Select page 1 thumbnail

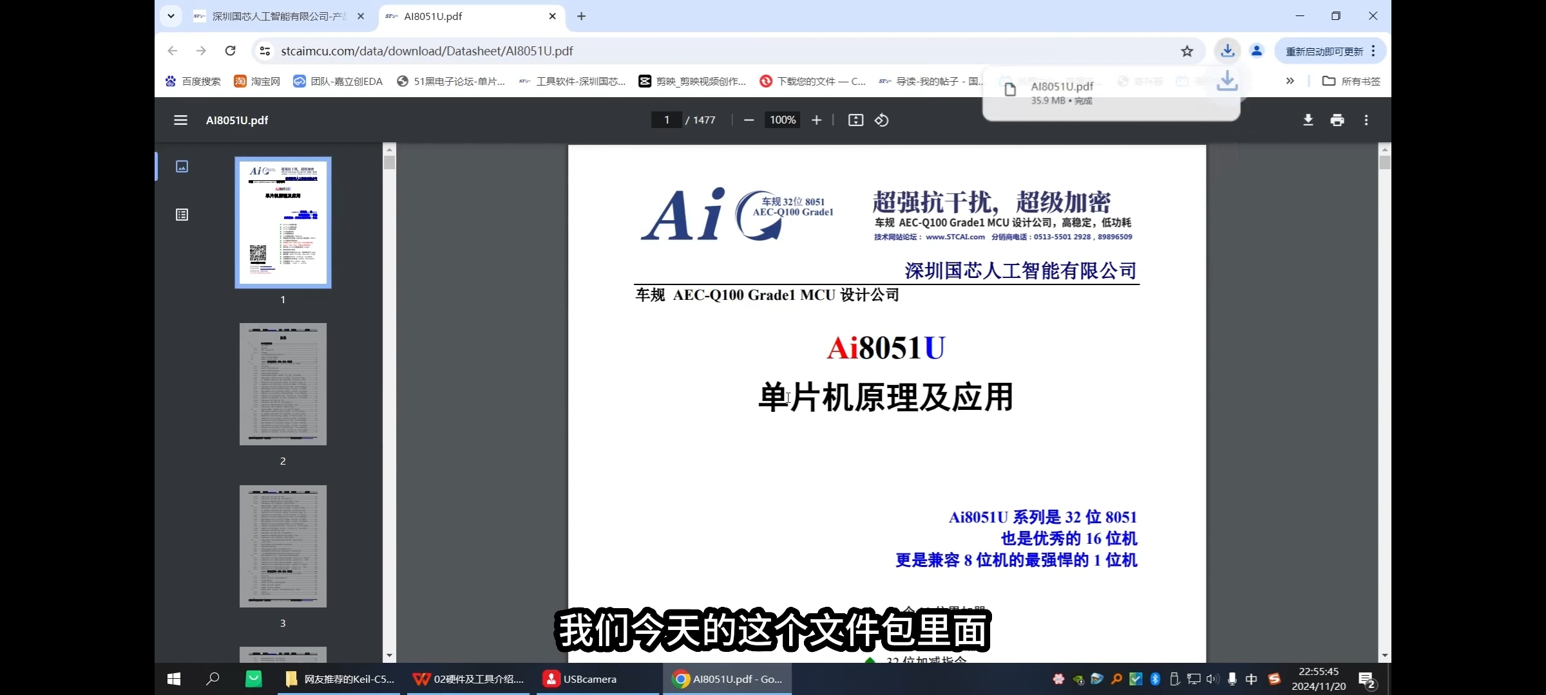click(x=283, y=223)
